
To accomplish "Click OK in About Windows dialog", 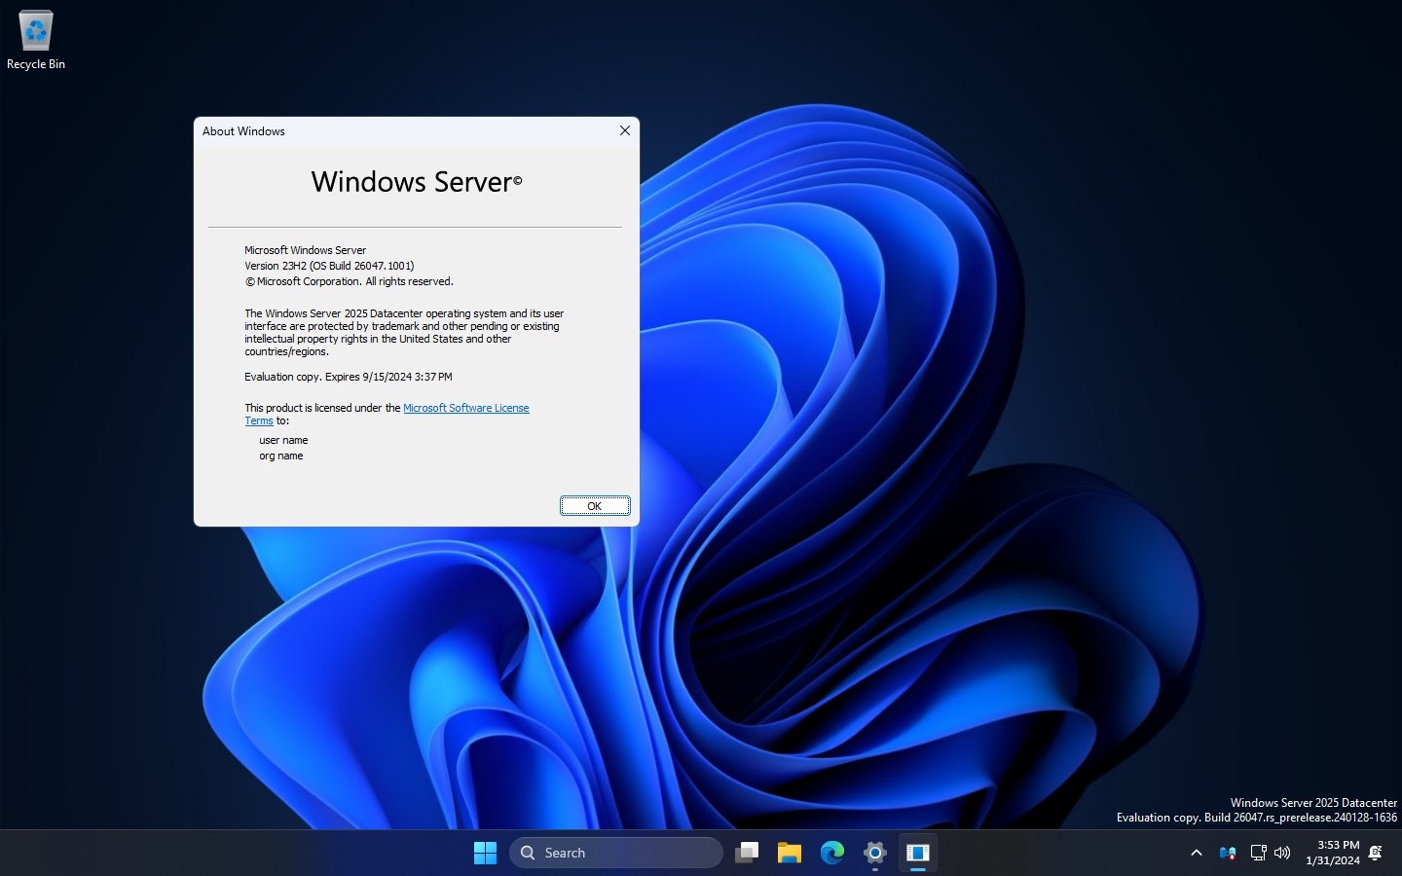I will (595, 506).
